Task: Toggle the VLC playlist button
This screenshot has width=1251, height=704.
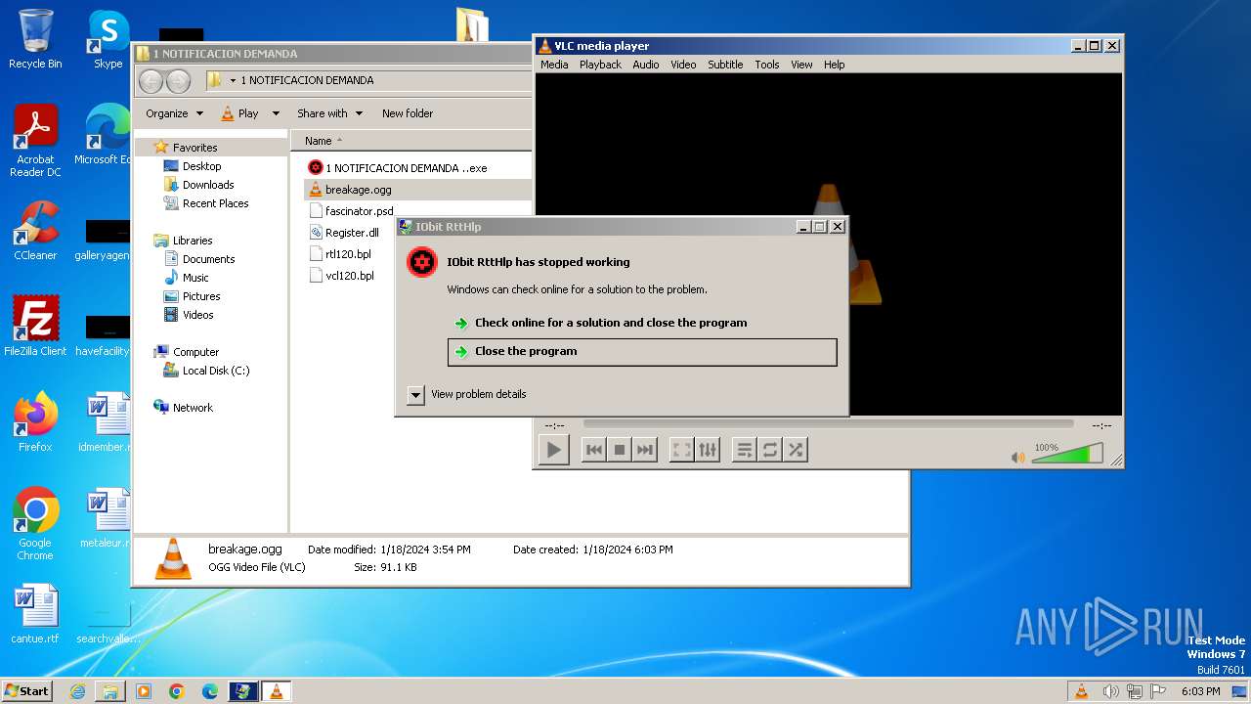Action: coord(745,450)
